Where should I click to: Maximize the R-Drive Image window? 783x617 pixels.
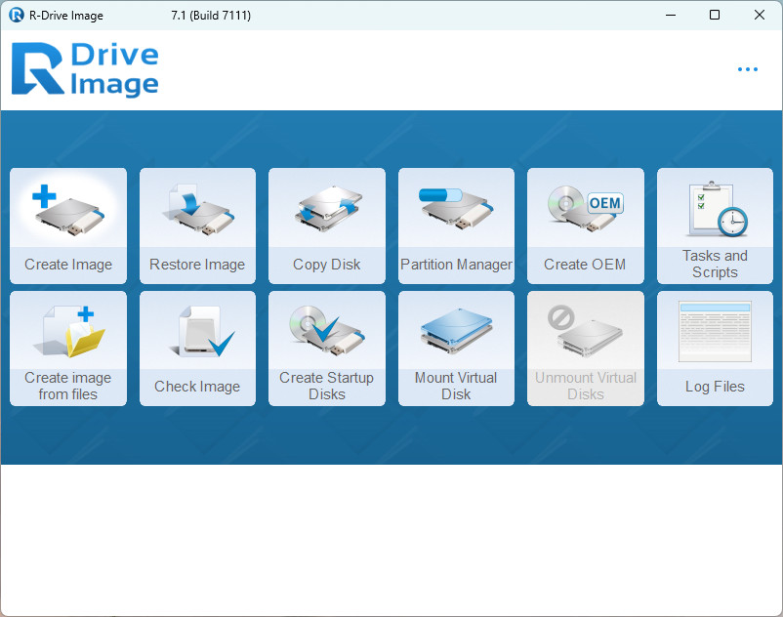pyautogui.click(x=715, y=15)
